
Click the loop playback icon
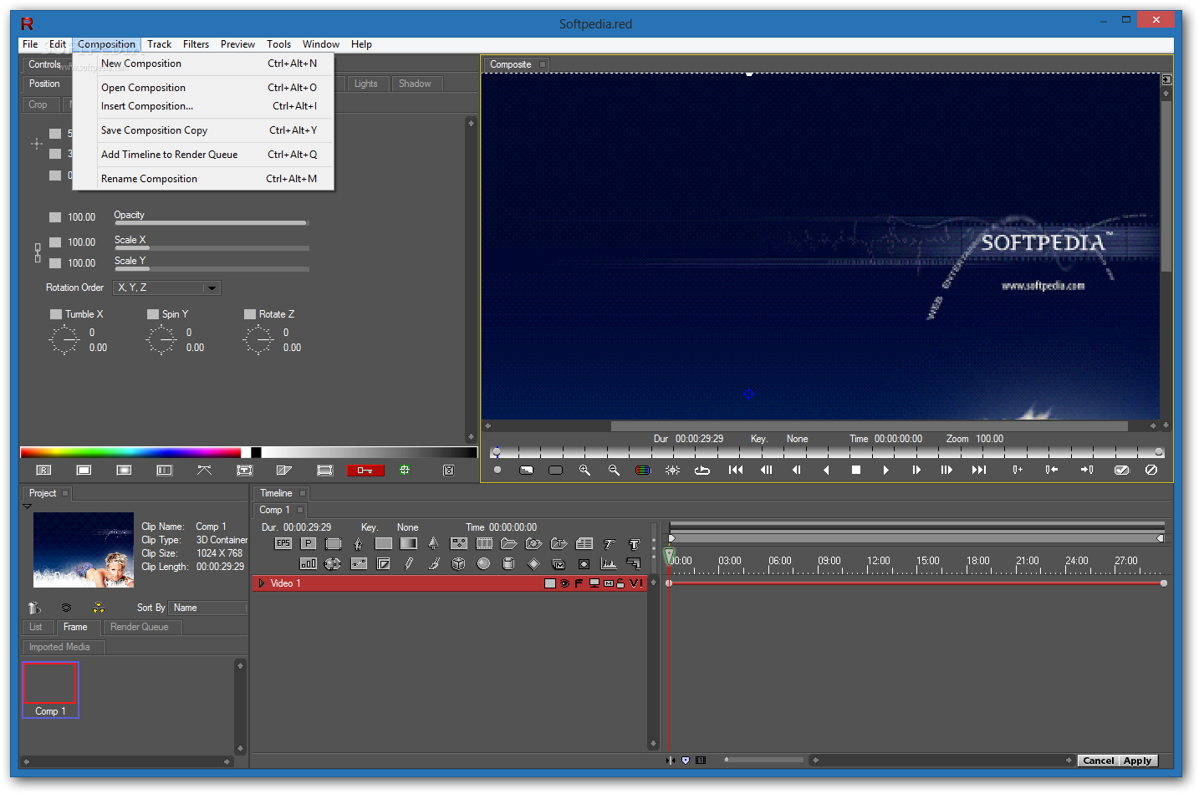702,471
